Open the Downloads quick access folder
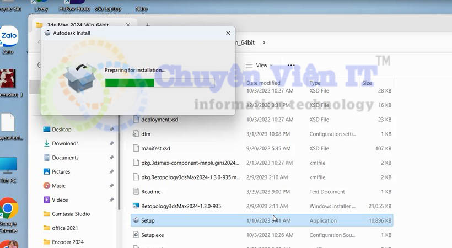 pos(65,144)
